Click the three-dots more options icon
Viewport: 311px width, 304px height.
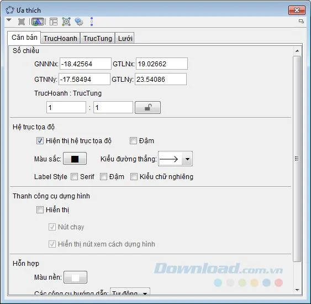pos(92,22)
